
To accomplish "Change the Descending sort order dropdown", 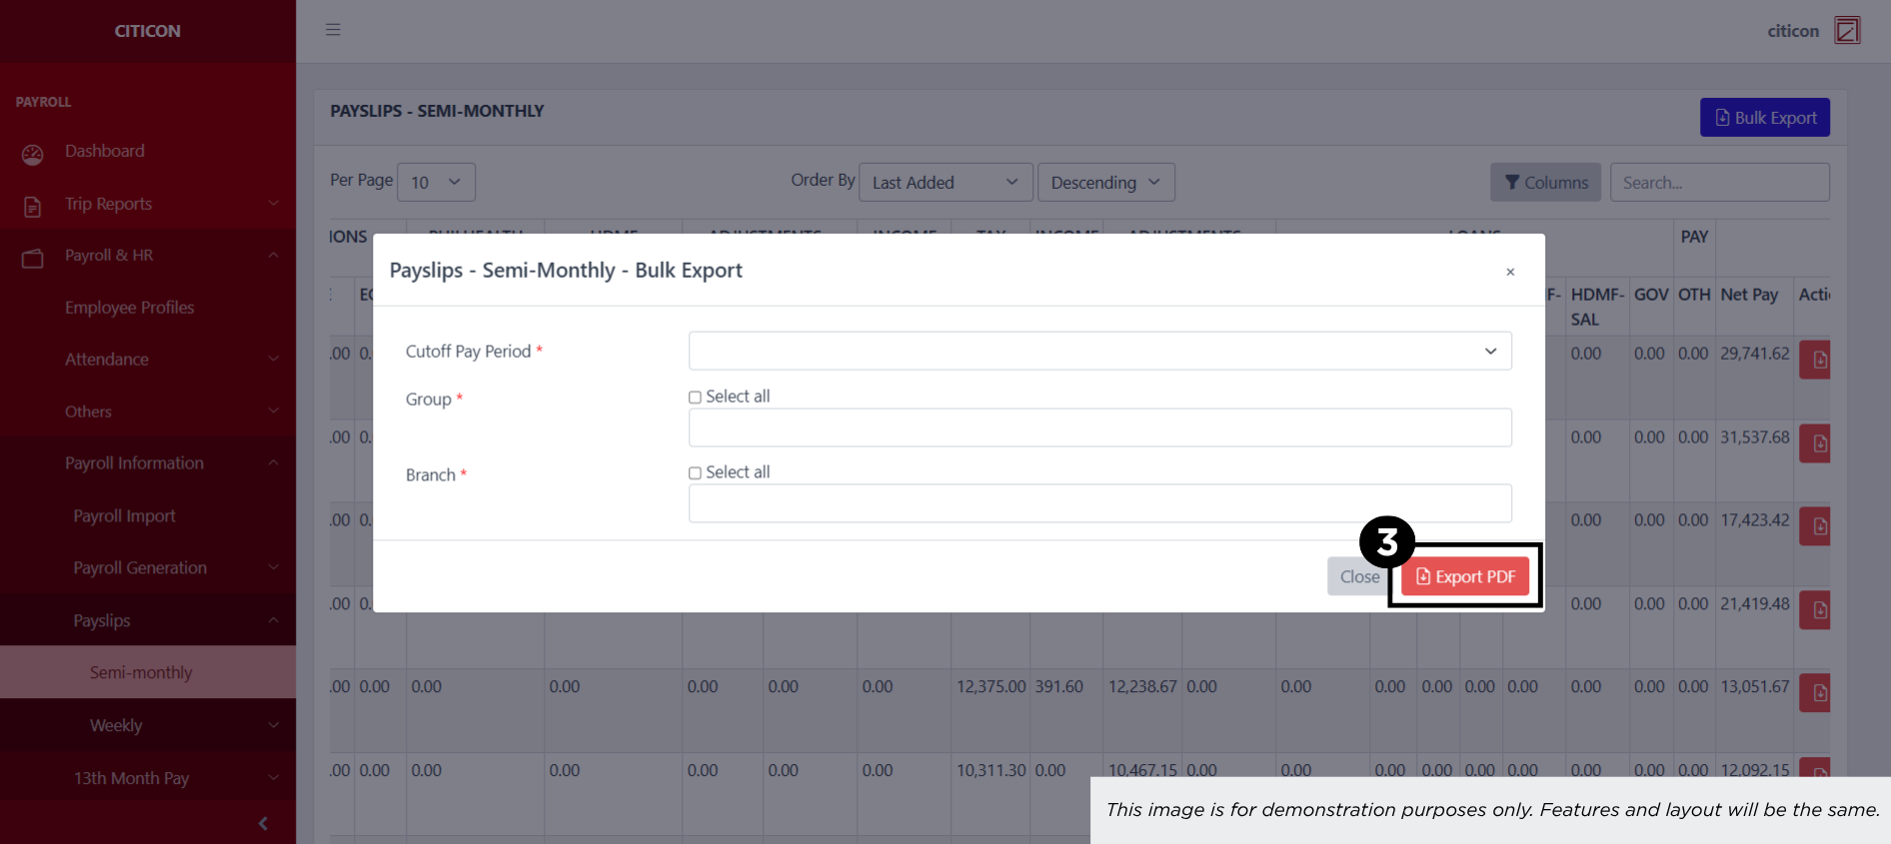I will pos(1105,183).
